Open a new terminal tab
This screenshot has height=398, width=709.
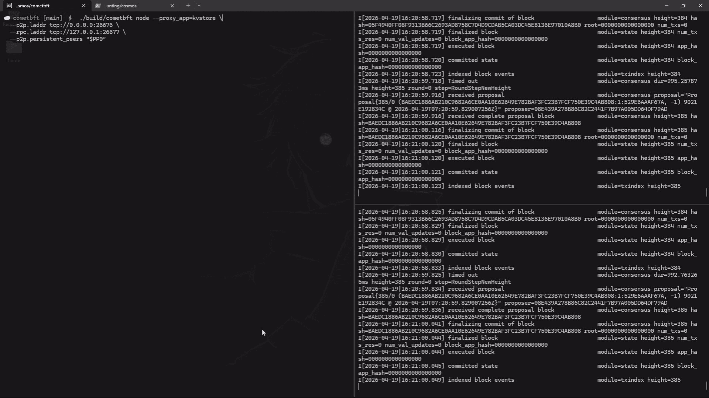click(188, 6)
